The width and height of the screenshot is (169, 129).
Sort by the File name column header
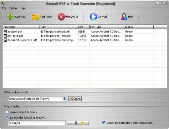click(21, 27)
